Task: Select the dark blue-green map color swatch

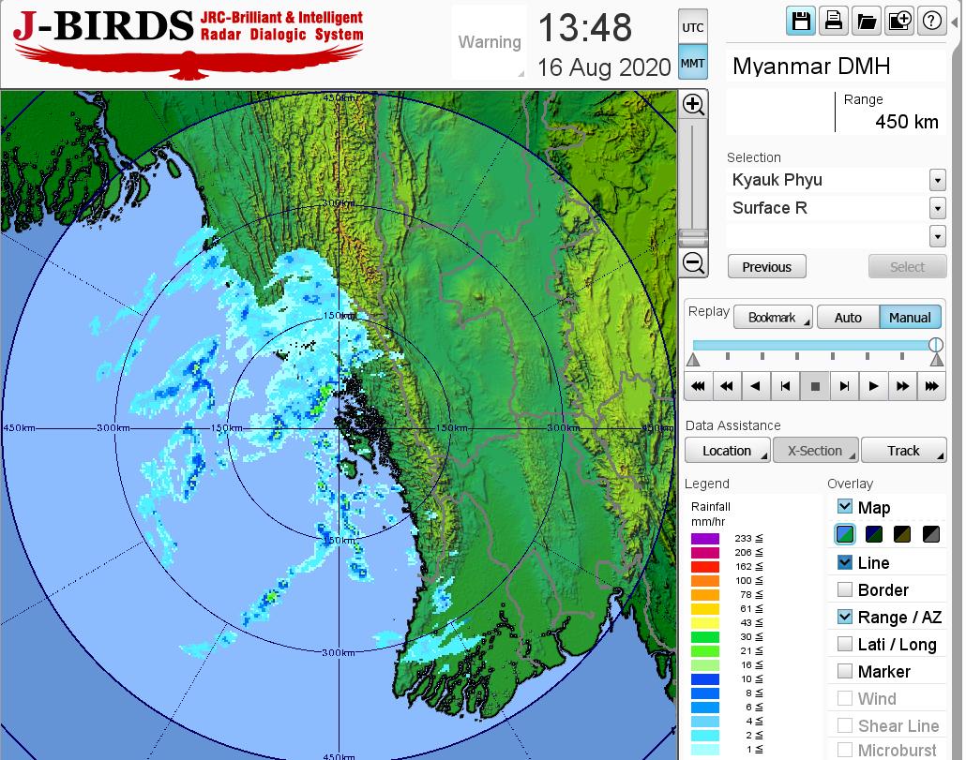Action: click(x=874, y=535)
